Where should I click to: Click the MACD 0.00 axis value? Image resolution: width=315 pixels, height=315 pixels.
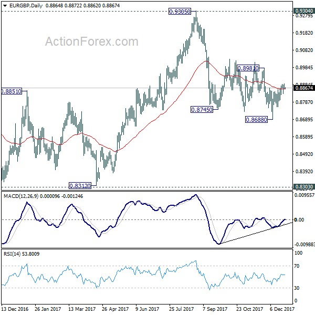[299, 220]
